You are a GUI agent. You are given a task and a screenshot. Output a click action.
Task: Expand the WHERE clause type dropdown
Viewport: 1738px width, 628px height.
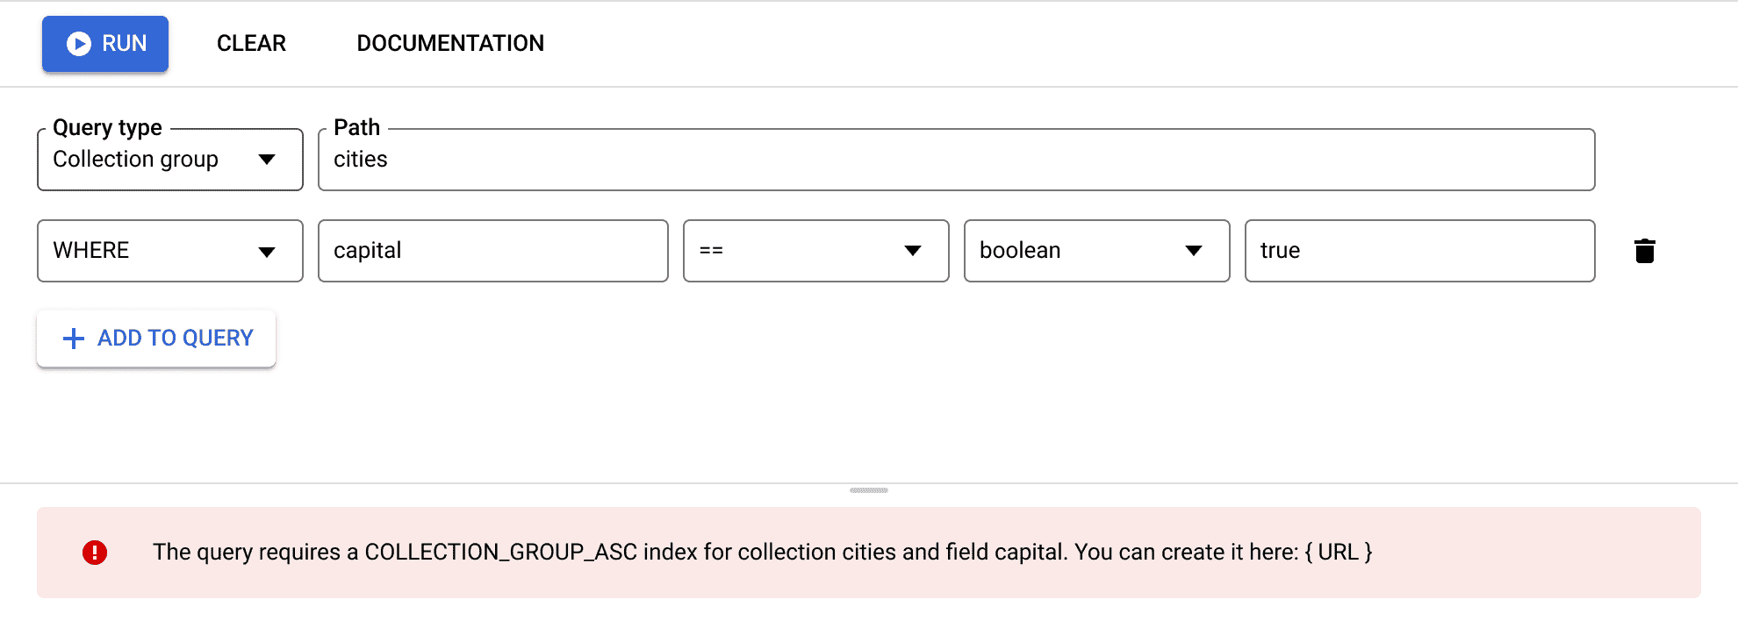click(169, 251)
